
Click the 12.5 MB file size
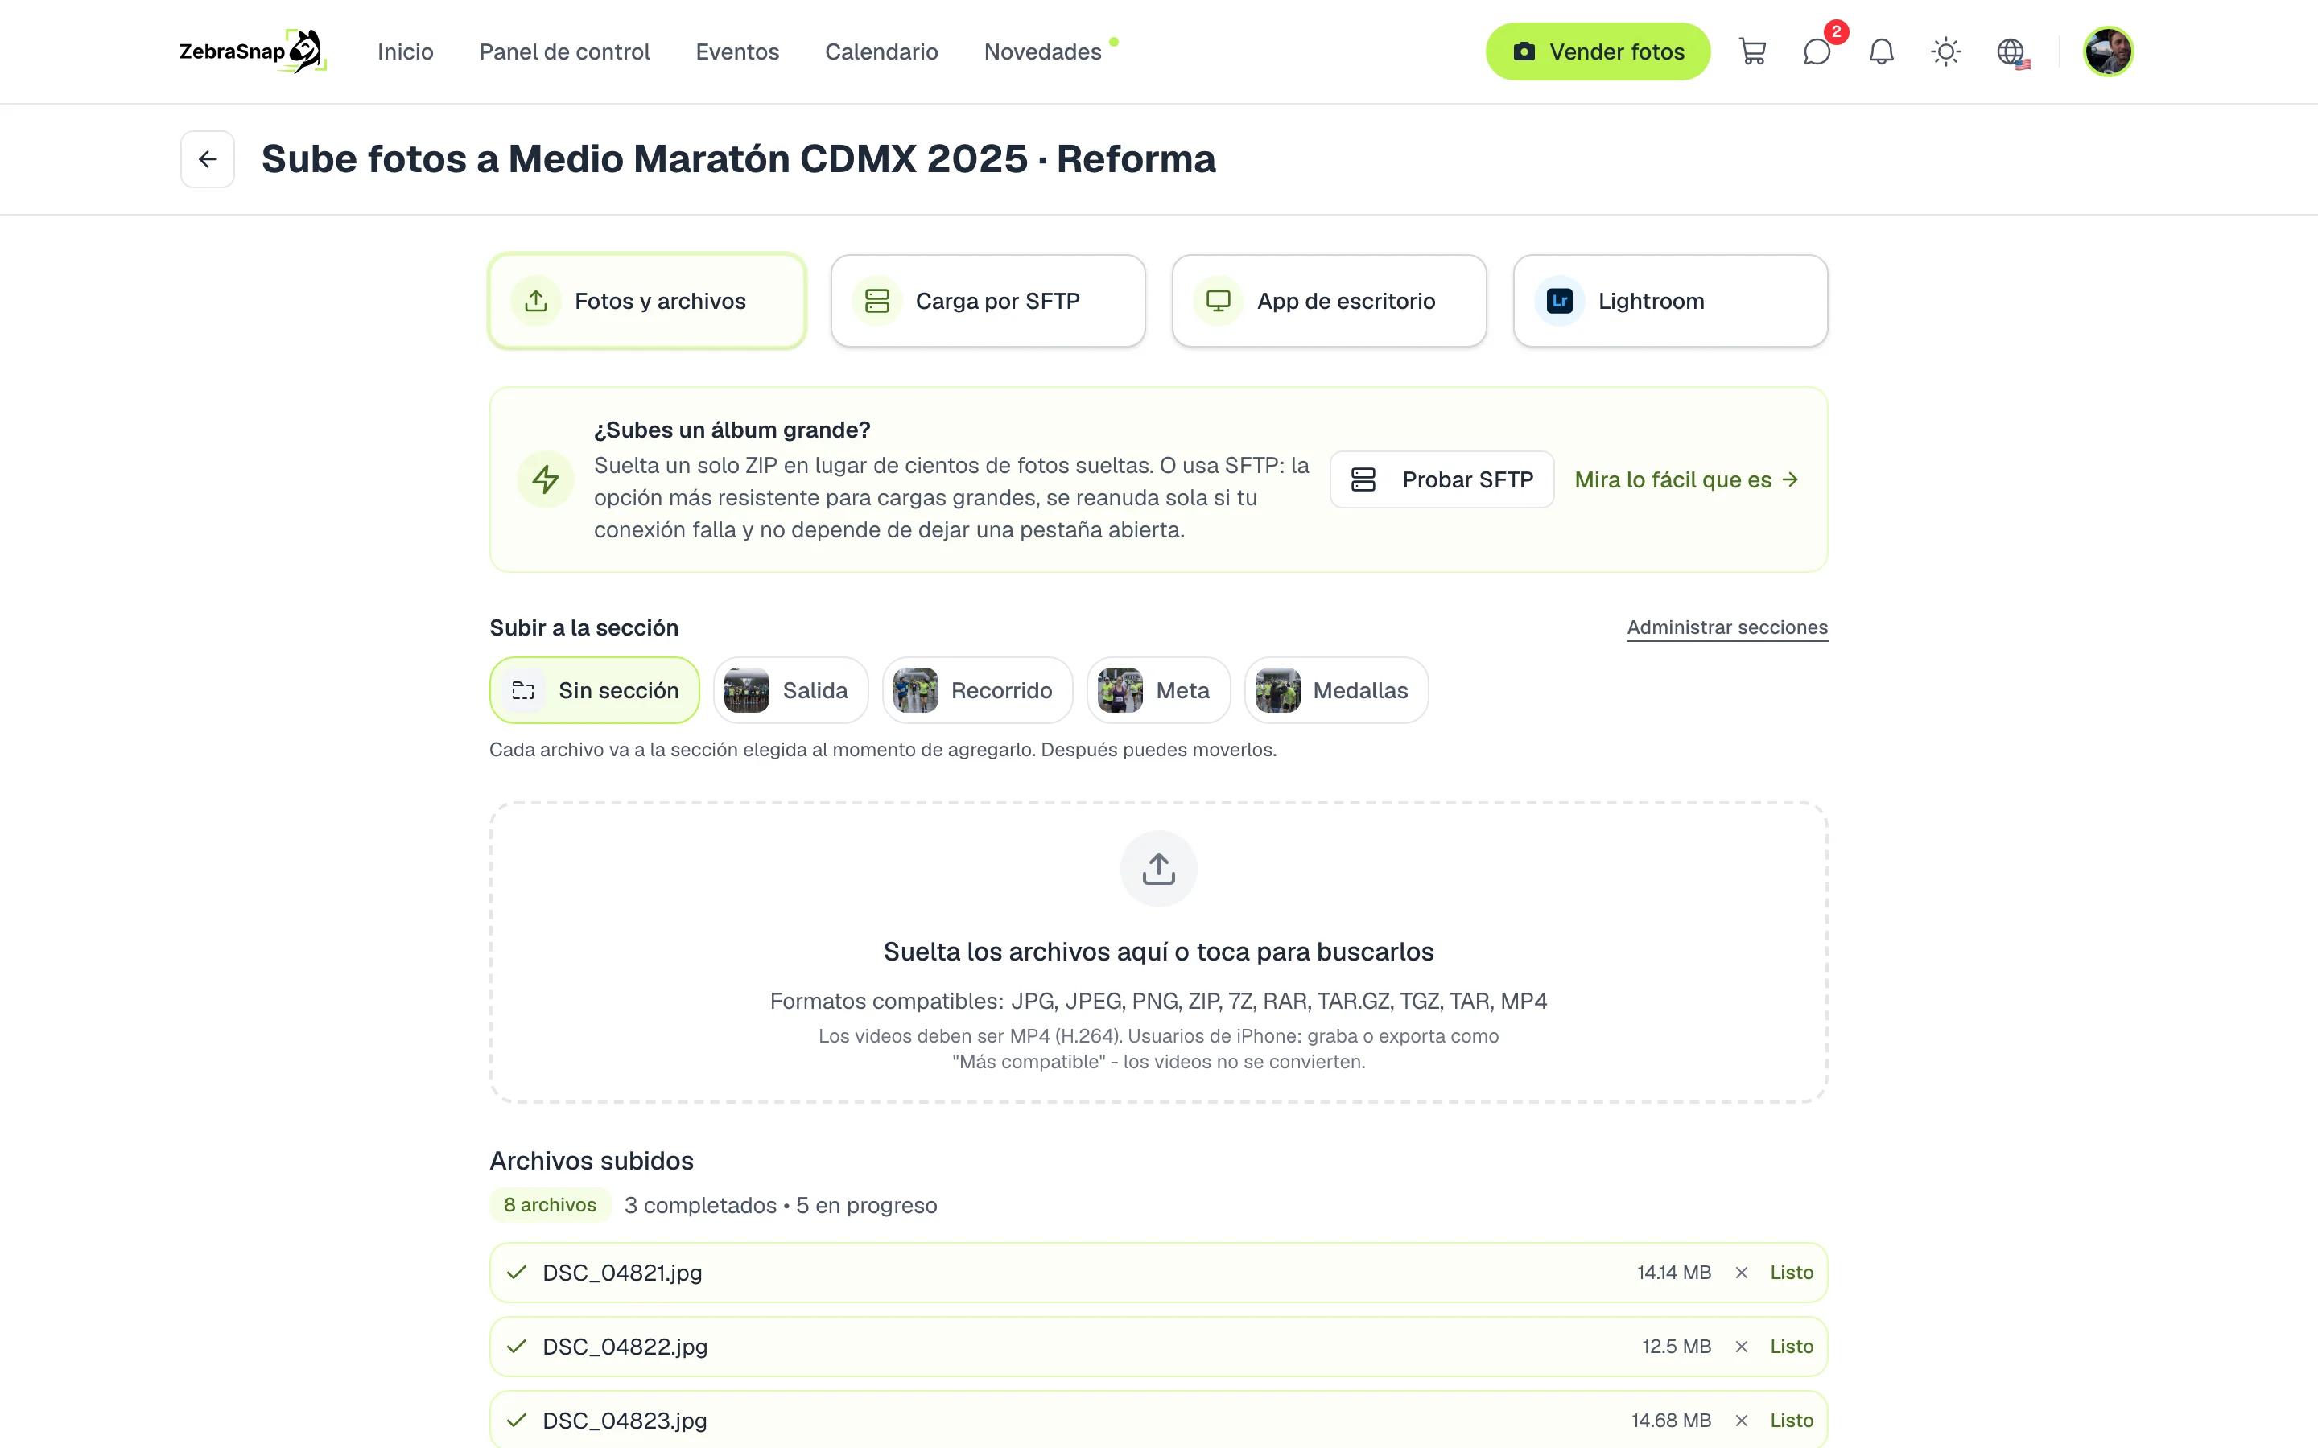(x=1677, y=1347)
